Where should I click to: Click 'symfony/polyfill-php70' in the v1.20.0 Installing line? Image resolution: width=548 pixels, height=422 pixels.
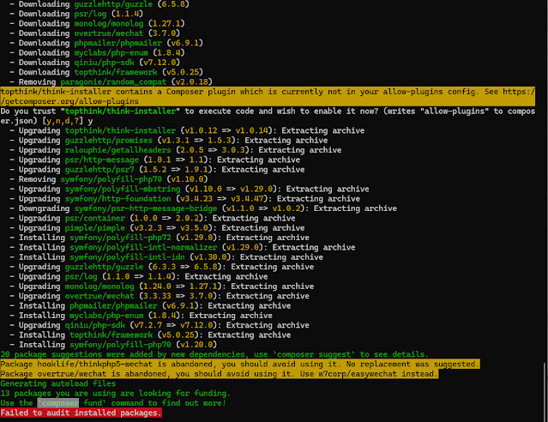click(x=120, y=345)
